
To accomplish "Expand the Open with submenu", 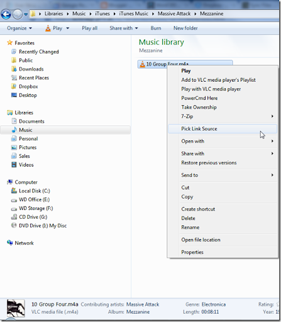I will [223, 141].
